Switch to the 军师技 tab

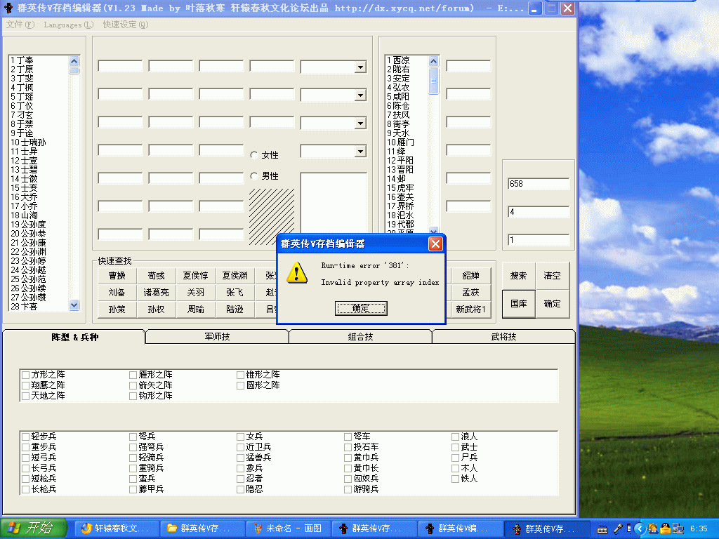(x=217, y=337)
